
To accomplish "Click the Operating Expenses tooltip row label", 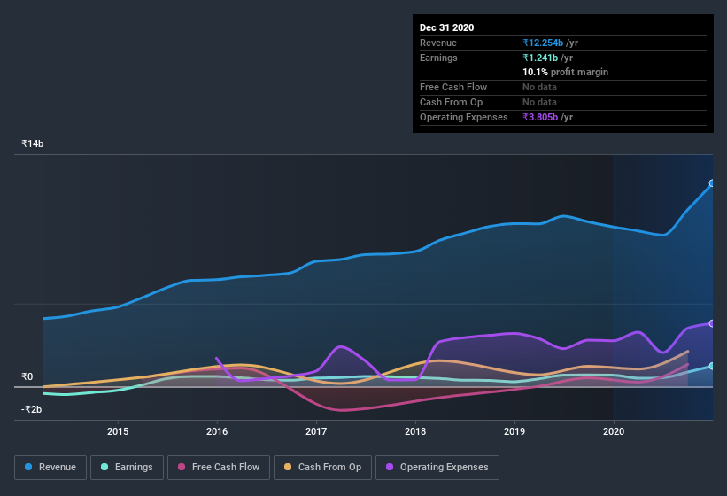I will (x=464, y=117).
